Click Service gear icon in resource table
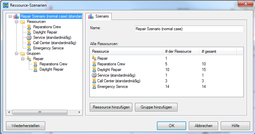 (x=94, y=75)
